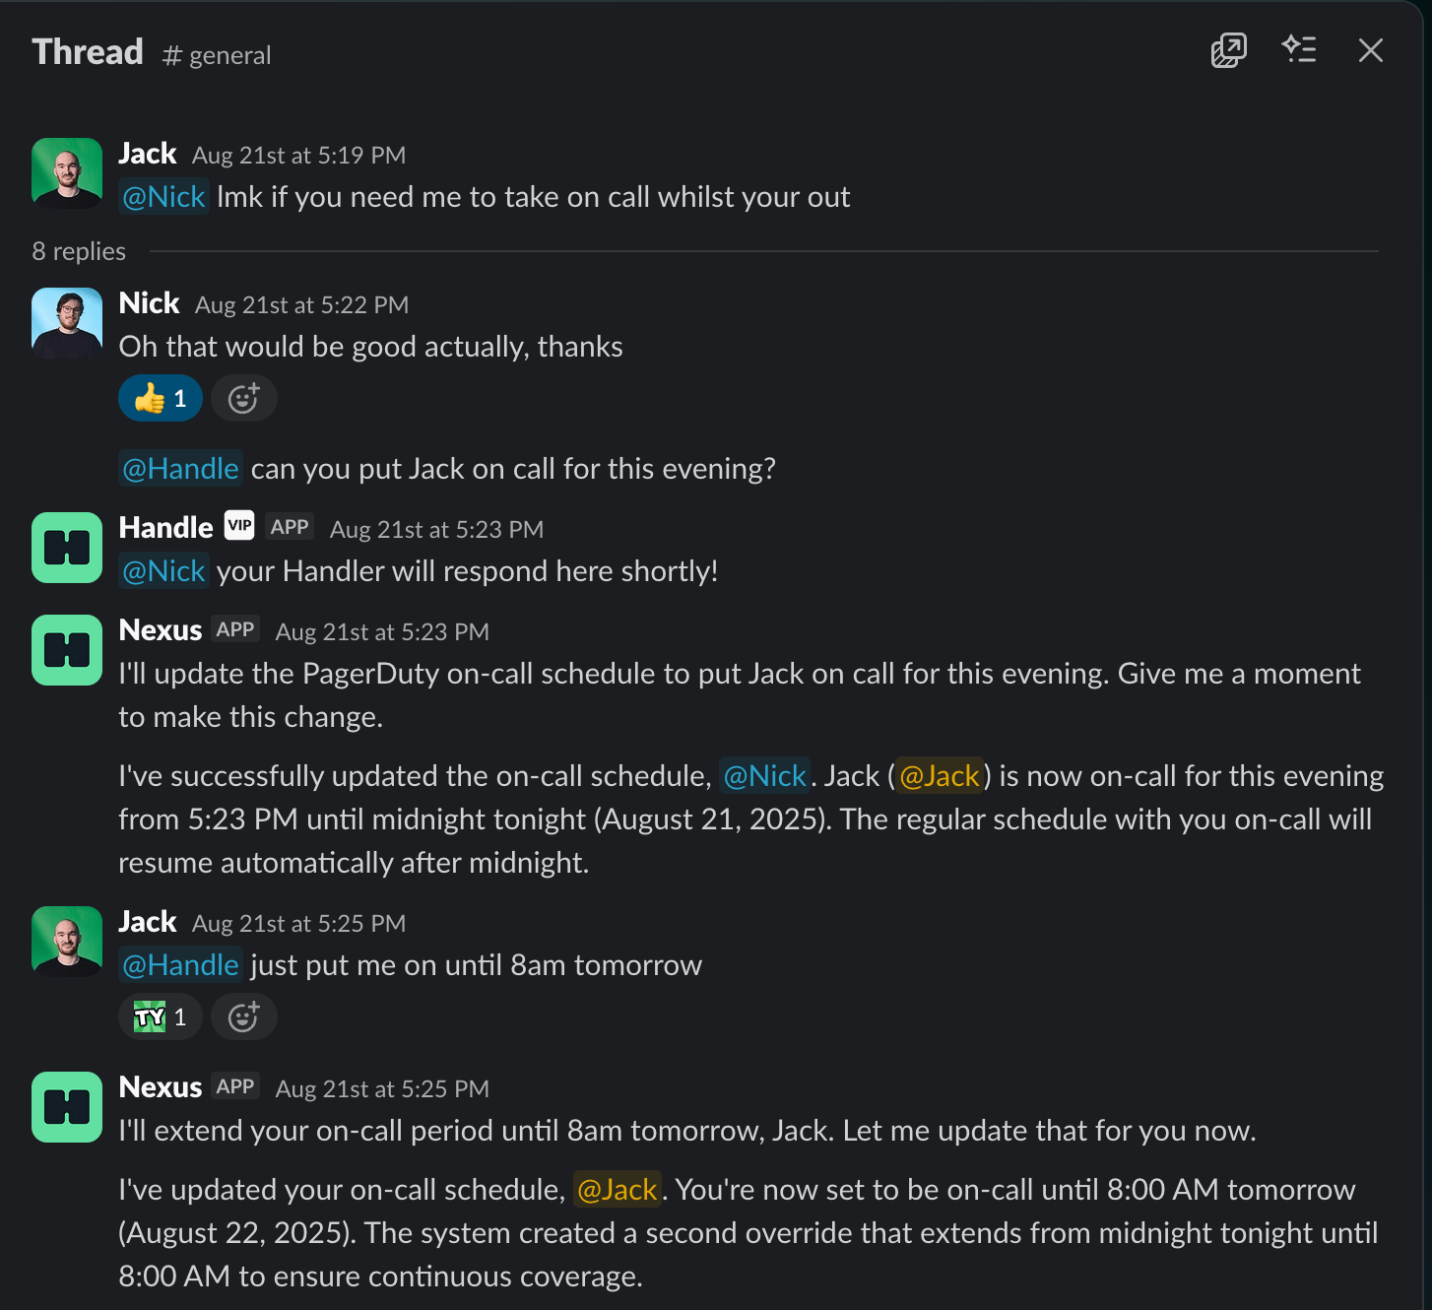Image resolution: width=1432 pixels, height=1310 pixels.
Task: Click the highlighted @Jack mention in parentheses
Action: (x=940, y=776)
